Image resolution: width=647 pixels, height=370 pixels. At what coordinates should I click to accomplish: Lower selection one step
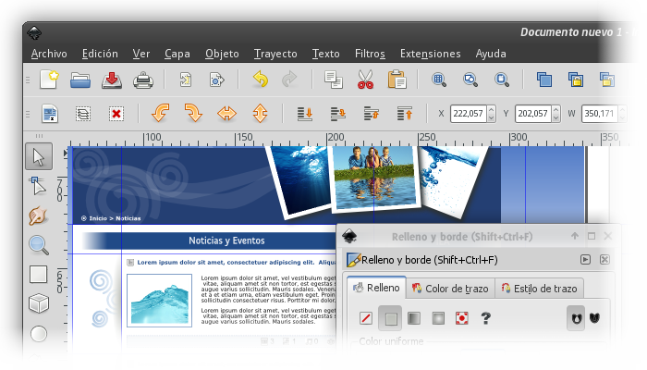click(x=338, y=114)
